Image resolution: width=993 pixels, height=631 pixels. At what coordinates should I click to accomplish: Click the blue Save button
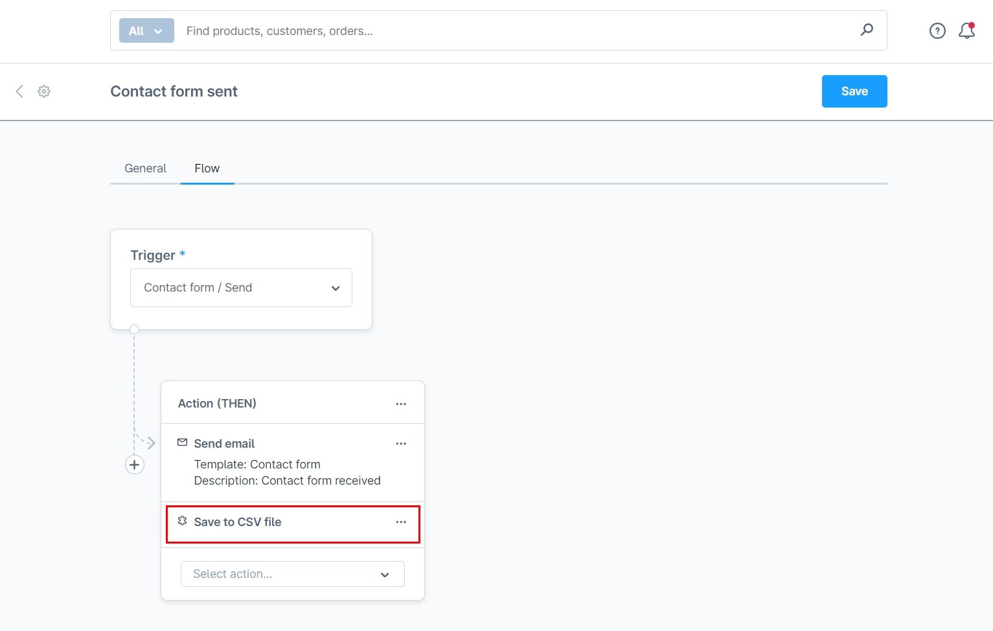(x=854, y=91)
